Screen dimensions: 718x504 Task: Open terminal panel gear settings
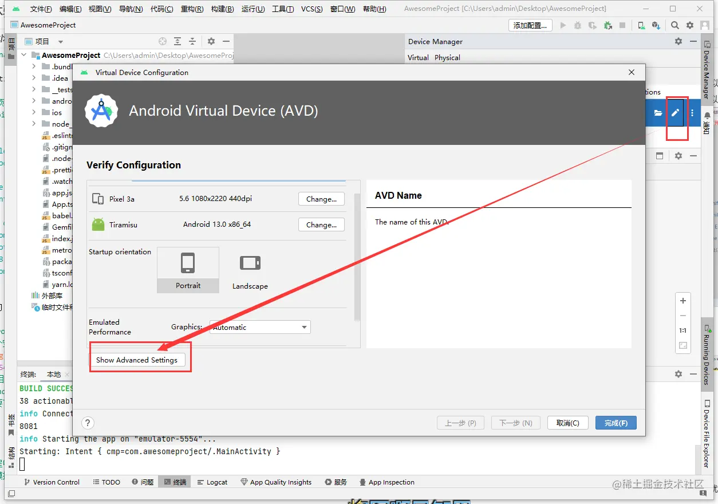[x=678, y=374]
